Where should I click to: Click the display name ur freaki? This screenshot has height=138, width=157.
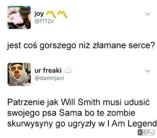click(x=48, y=70)
